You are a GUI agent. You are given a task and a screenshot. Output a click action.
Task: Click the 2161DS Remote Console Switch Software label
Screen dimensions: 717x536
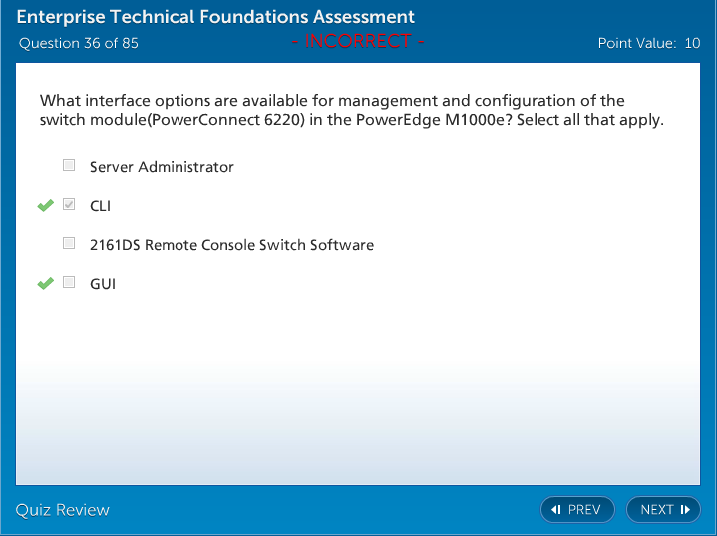(x=231, y=245)
